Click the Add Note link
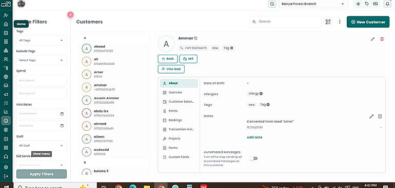The width and height of the screenshot is (395, 188). point(254,137)
